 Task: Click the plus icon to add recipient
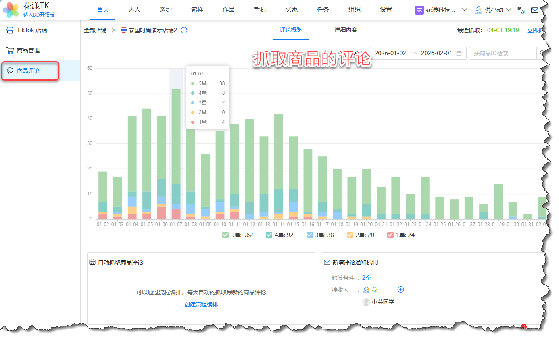pyautogui.click(x=400, y=289)
